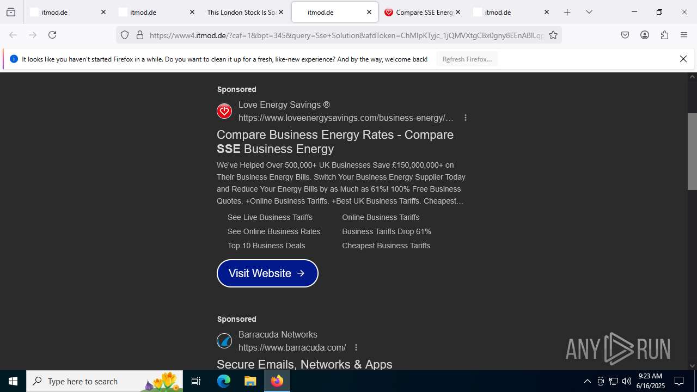The width and height of the screenshot is (697, 392).
Task: Open Firefox View sidebar icon
Action: click(x=11, y=12)
